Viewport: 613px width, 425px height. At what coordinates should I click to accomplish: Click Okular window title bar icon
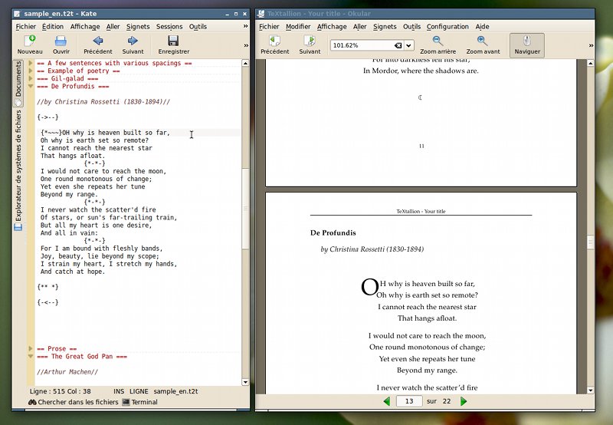coord(261,14)
